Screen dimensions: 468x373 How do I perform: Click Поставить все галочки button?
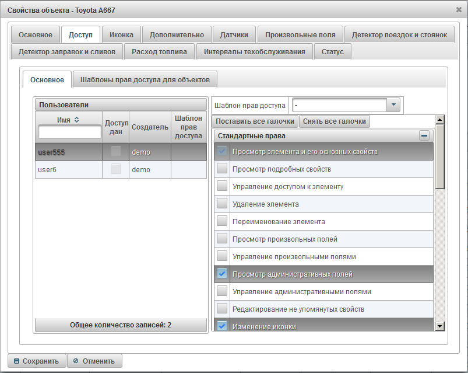[255, 121]
